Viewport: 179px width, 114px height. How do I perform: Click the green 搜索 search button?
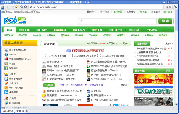165,21
